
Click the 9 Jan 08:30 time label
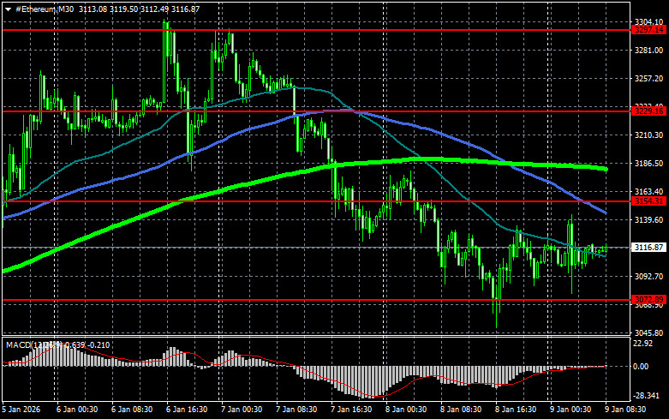pos(625,410)
